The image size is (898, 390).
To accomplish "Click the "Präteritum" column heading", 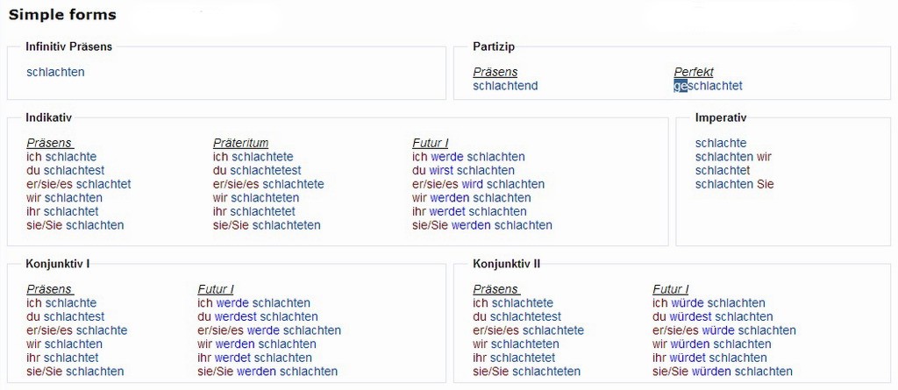I will [x=240, y=143].
